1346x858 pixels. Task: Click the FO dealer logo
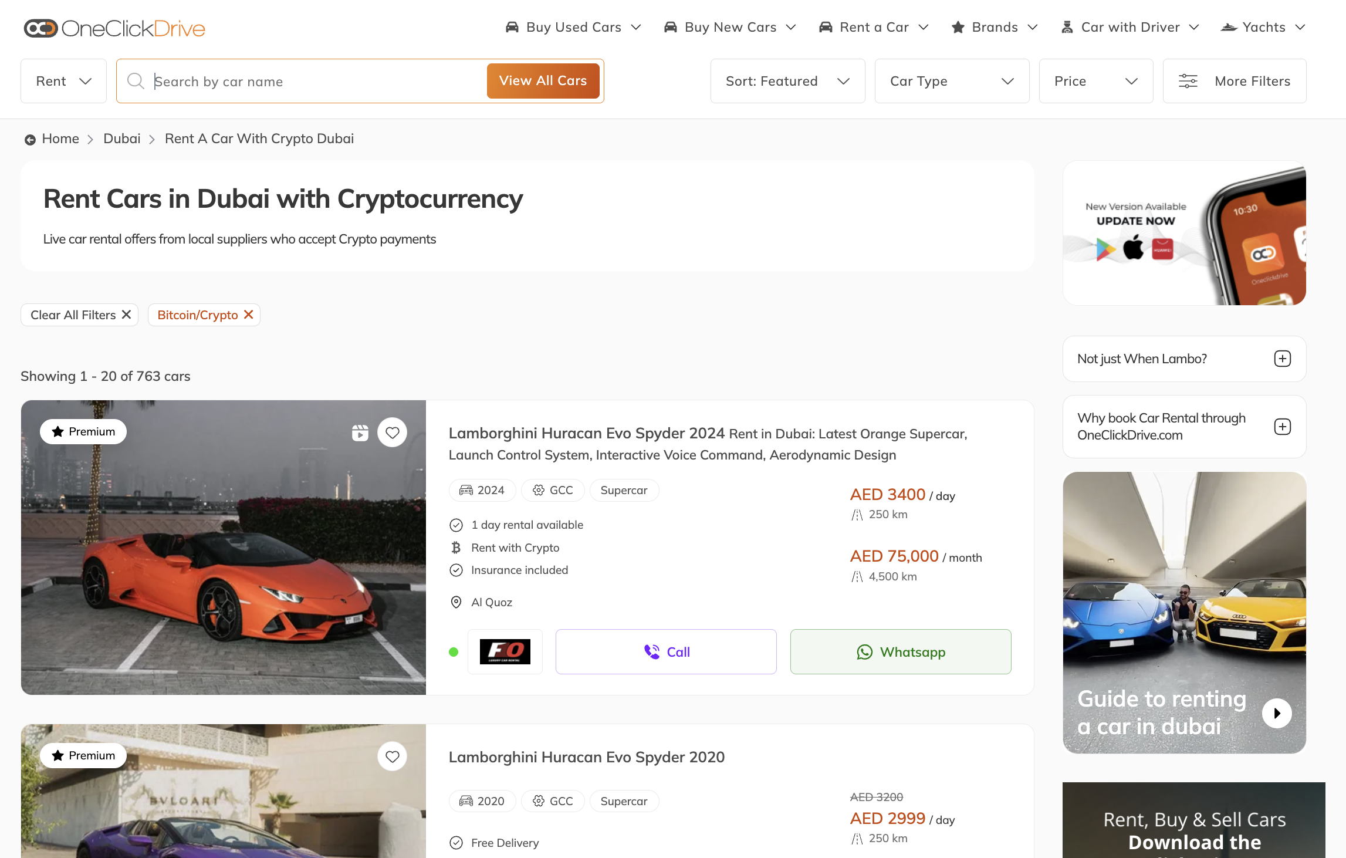coord(505,651)
